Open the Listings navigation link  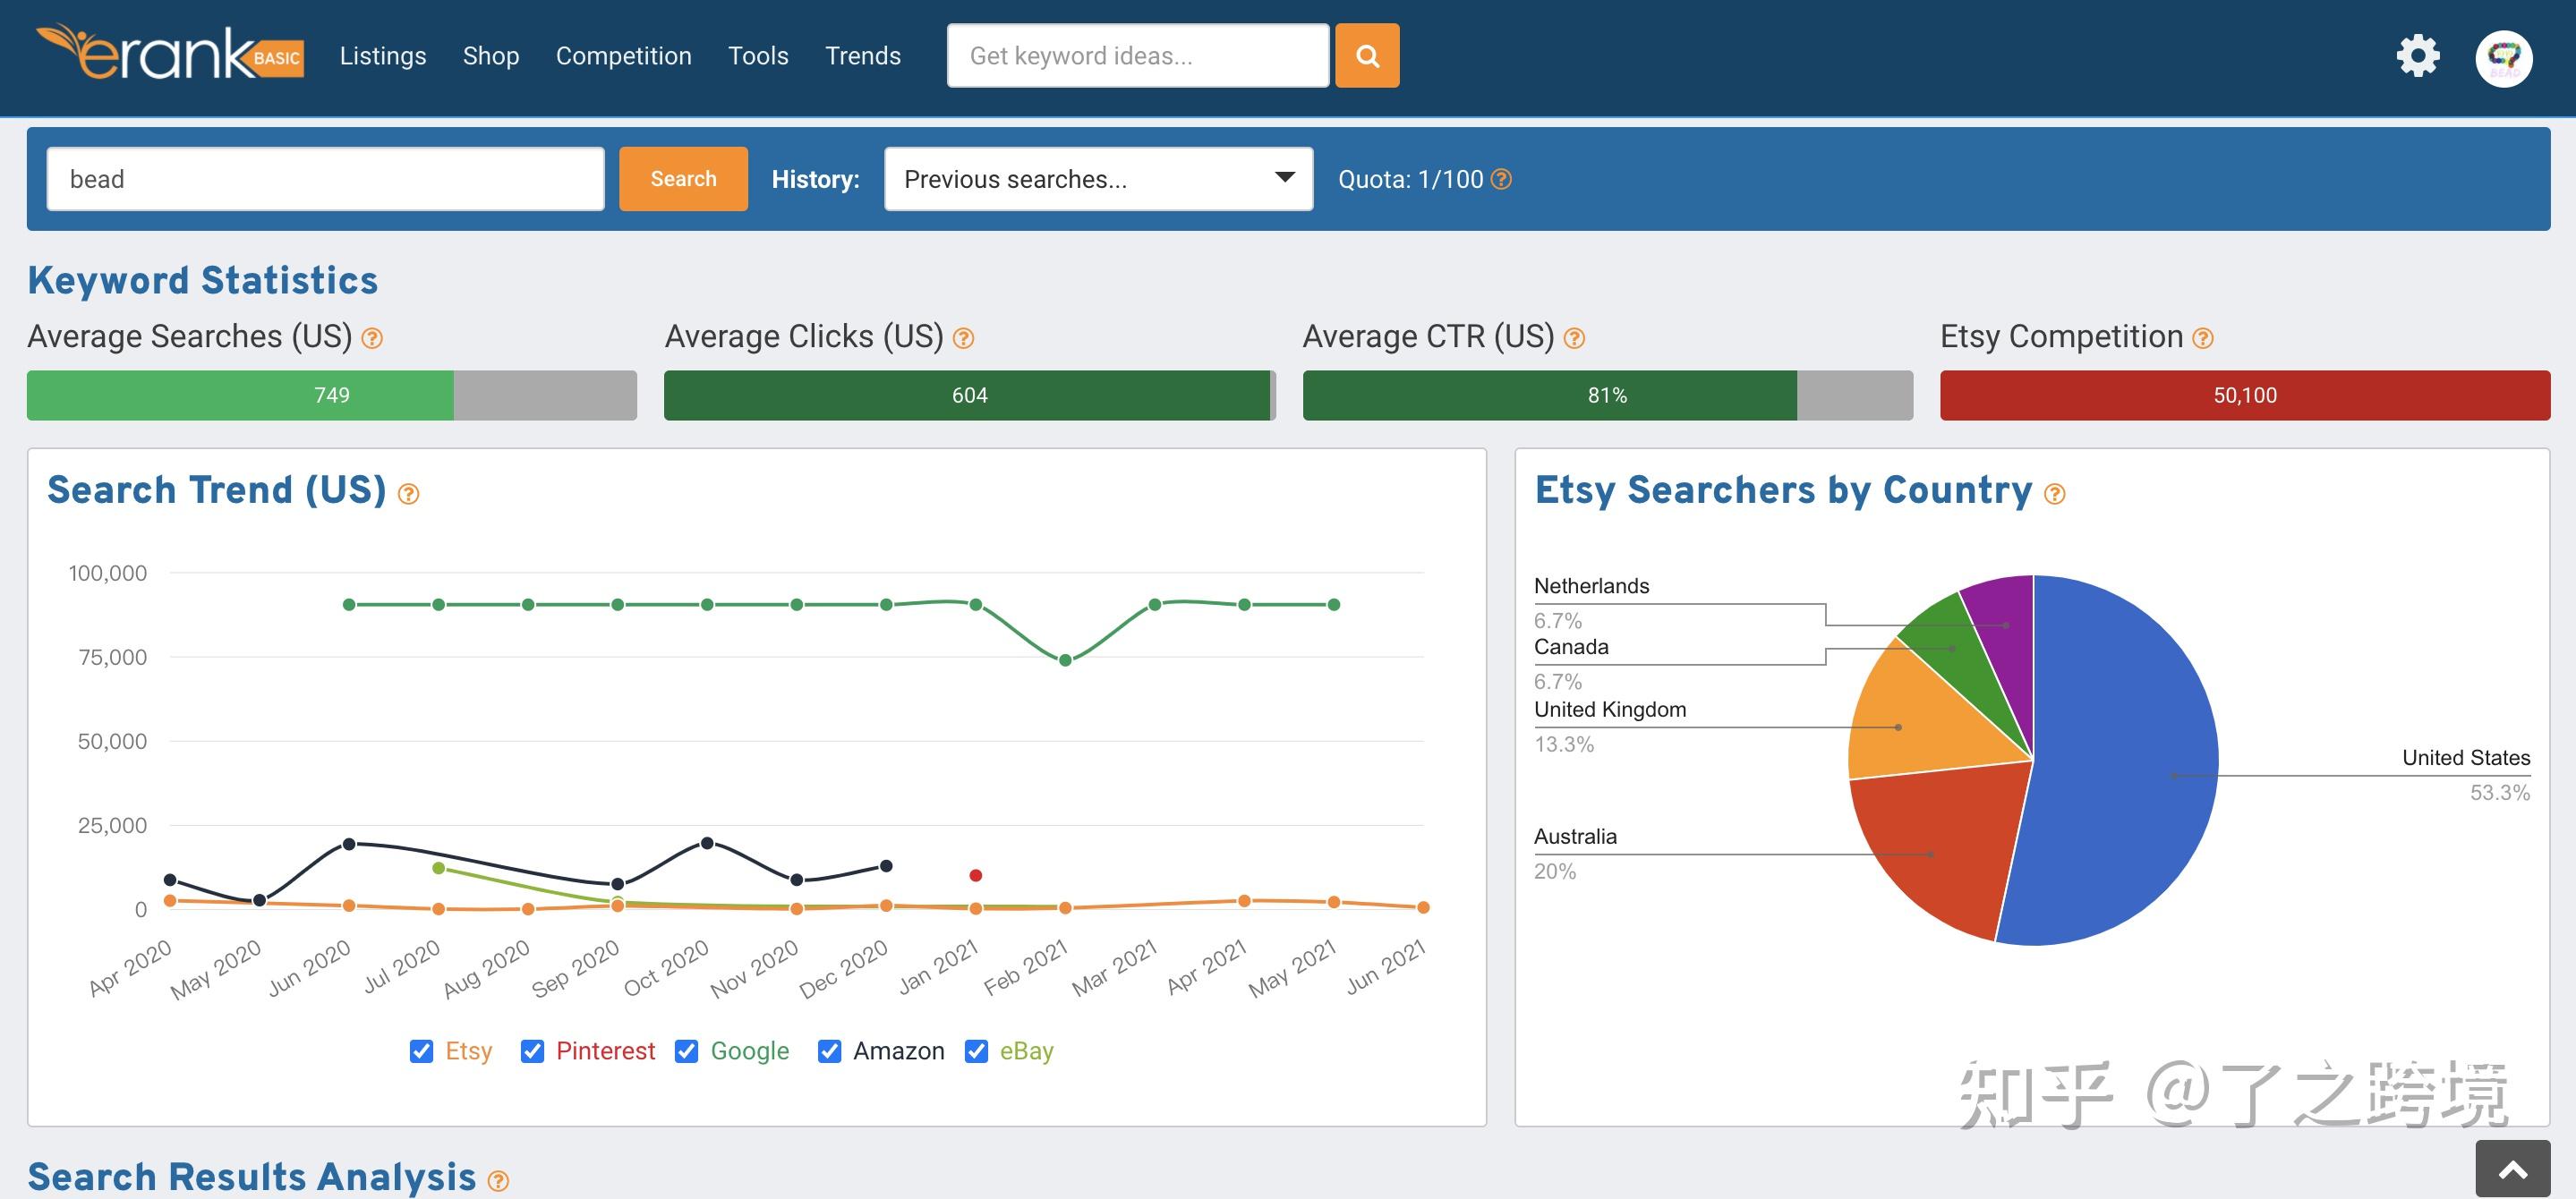pos(382,56)
